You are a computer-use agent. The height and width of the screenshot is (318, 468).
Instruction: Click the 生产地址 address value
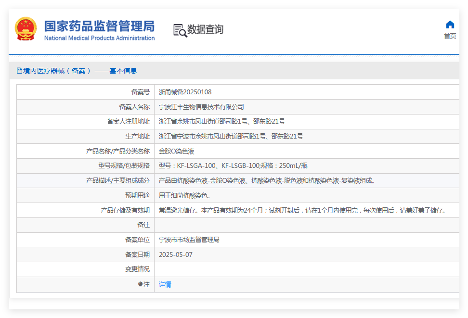(231, 136)
